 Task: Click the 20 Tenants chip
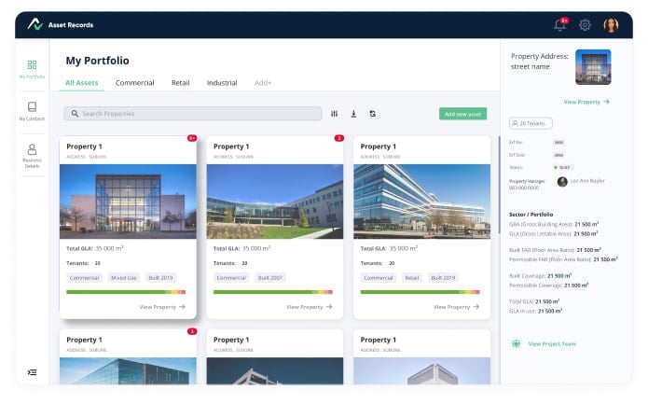[531, 123]
